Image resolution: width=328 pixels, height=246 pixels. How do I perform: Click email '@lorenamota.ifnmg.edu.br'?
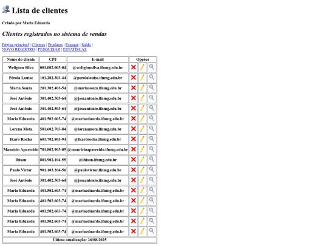98,129
